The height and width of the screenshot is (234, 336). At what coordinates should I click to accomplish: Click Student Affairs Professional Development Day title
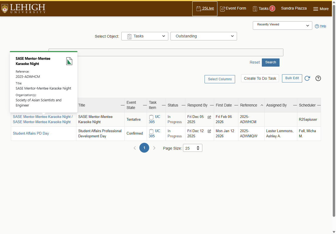[100, 134]
